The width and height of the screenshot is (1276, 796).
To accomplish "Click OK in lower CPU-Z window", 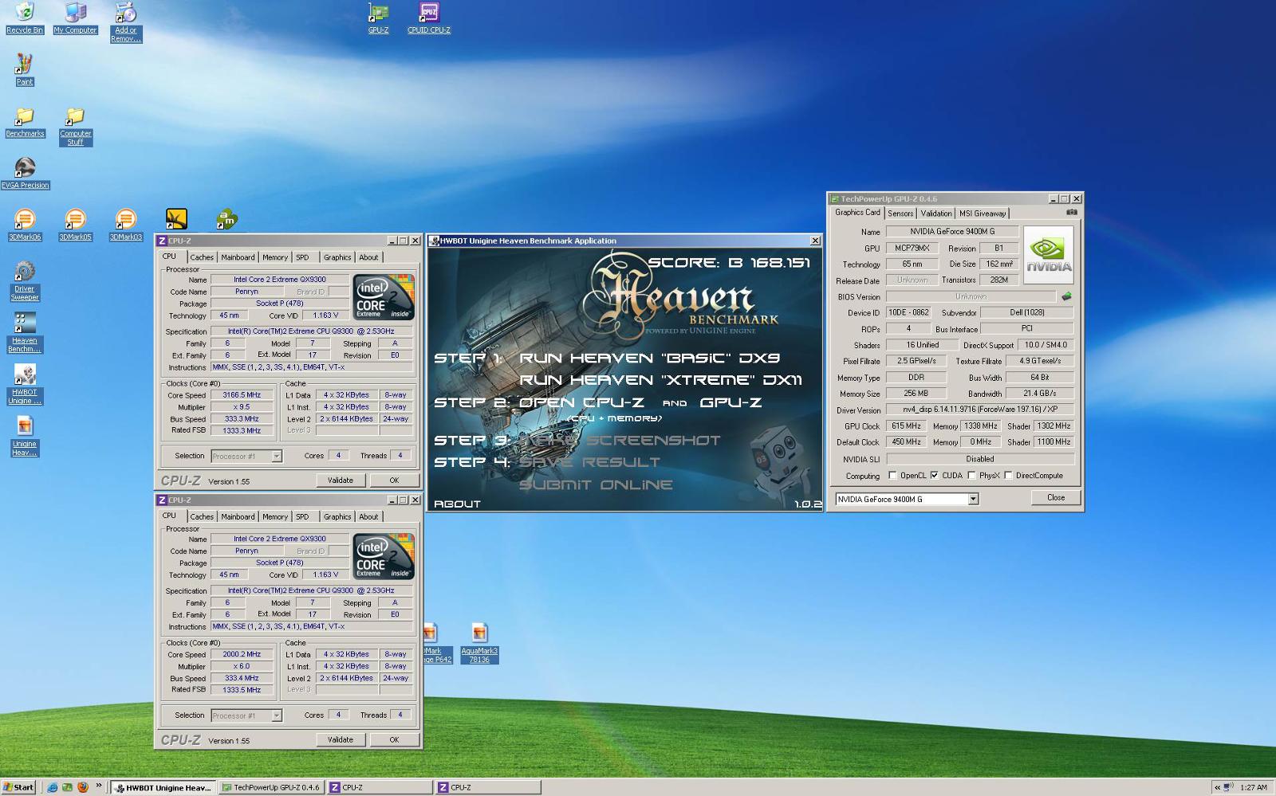I will (x=394, y=740).
